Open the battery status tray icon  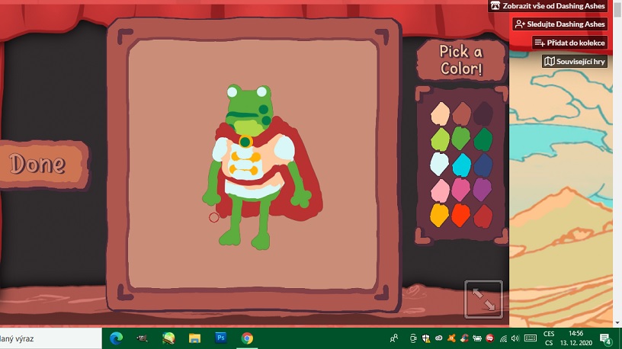tap(477, 338)
